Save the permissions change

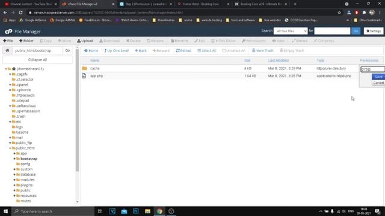[x=378, y=77]
